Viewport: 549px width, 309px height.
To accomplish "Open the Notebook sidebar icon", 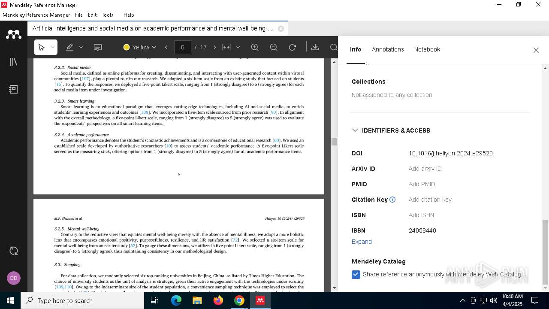I will point(14,89).
